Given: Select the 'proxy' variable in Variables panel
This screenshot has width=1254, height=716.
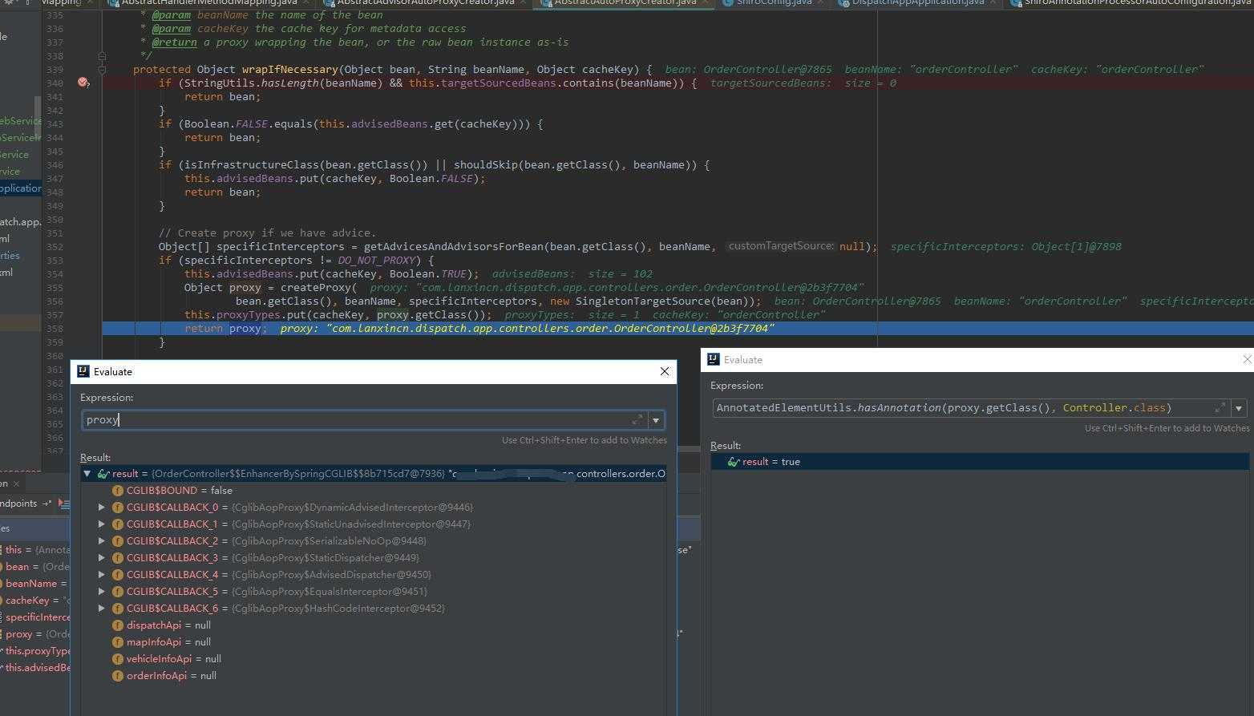Looking at the screenshot, I should click(34, 634).
